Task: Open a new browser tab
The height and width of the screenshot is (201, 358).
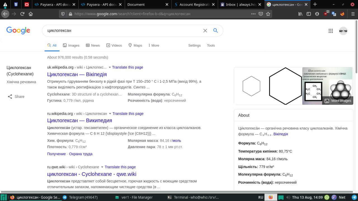Action: [x=315, y=4]
